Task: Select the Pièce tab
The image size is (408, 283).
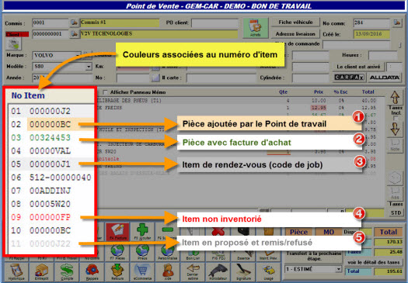Action: (298, 232)
